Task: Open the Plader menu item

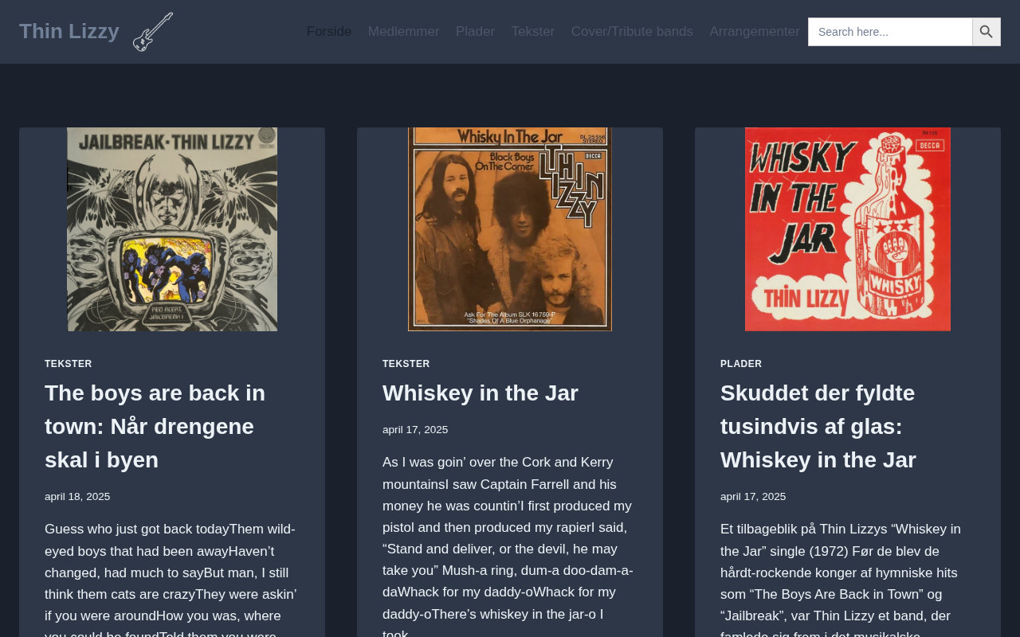Action: pos(475,32)
